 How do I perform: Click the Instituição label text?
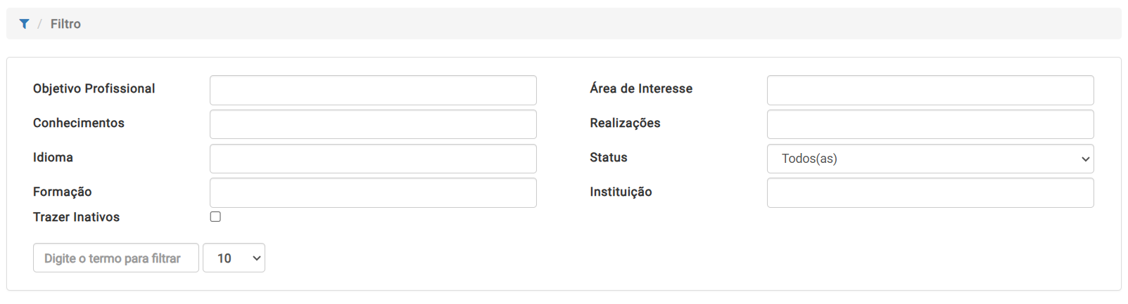coord(621,192)
